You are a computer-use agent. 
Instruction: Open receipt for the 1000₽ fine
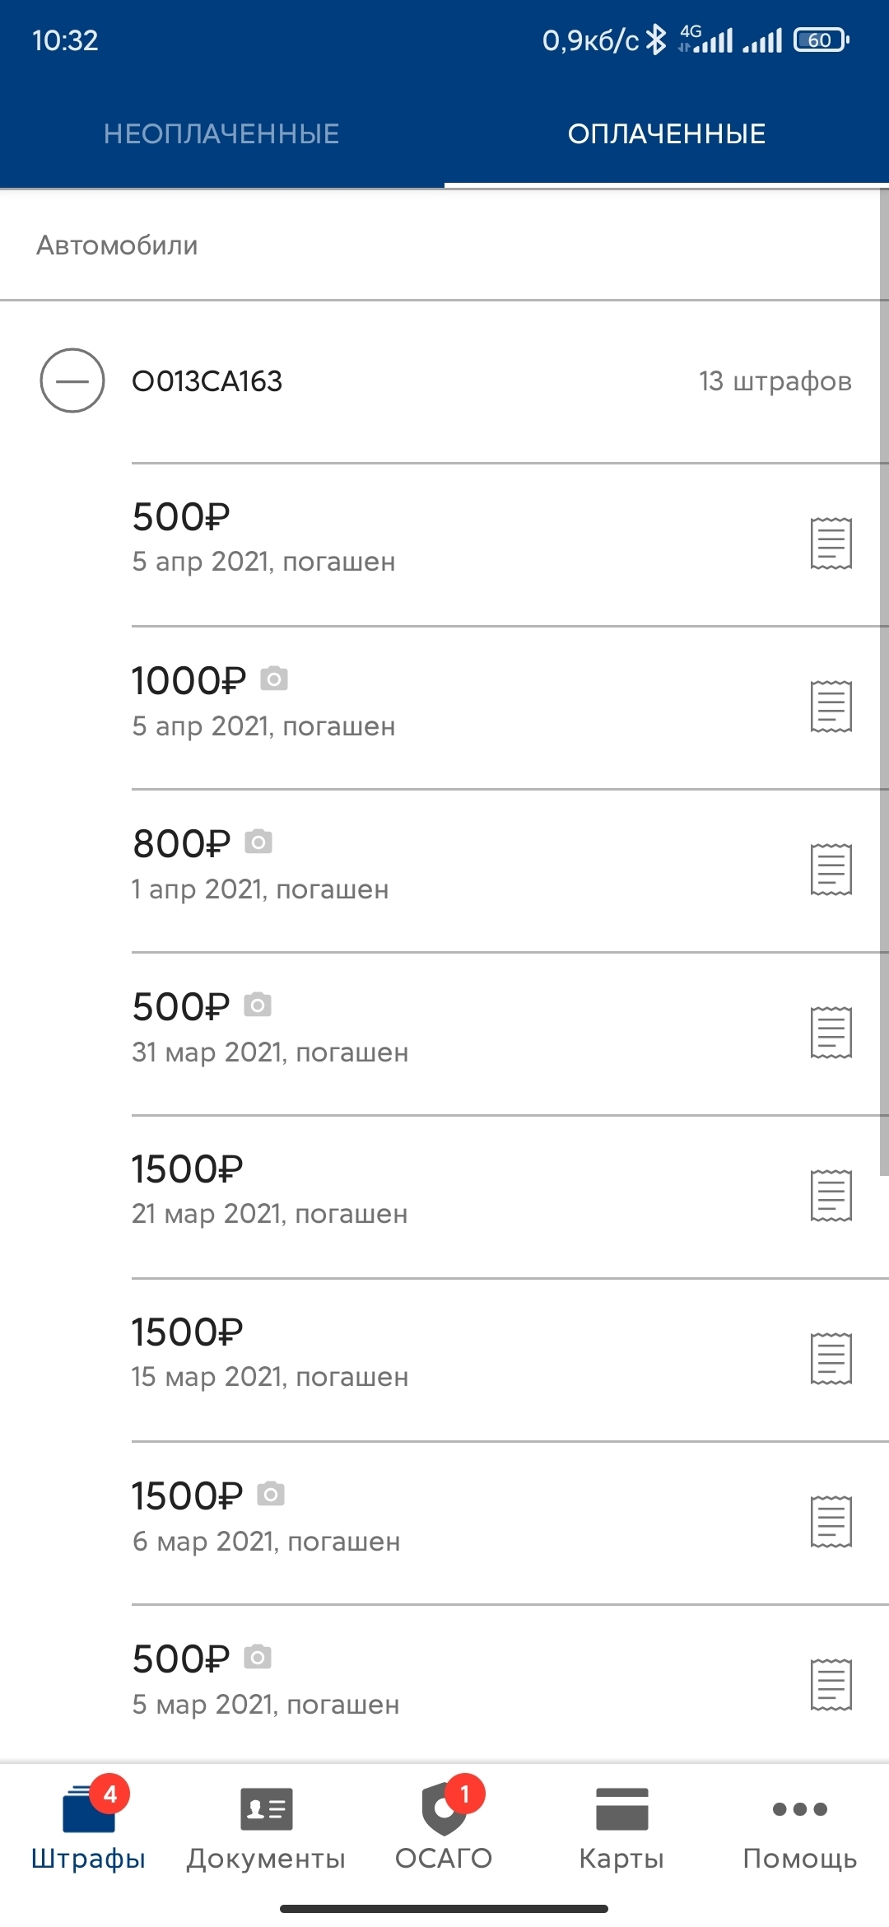click(831, 707)
